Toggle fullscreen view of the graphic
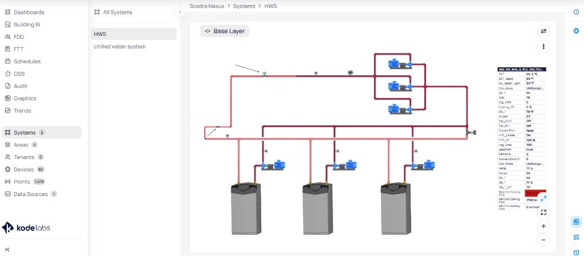This screenshot has width=584, height=256. pos(544,212)
